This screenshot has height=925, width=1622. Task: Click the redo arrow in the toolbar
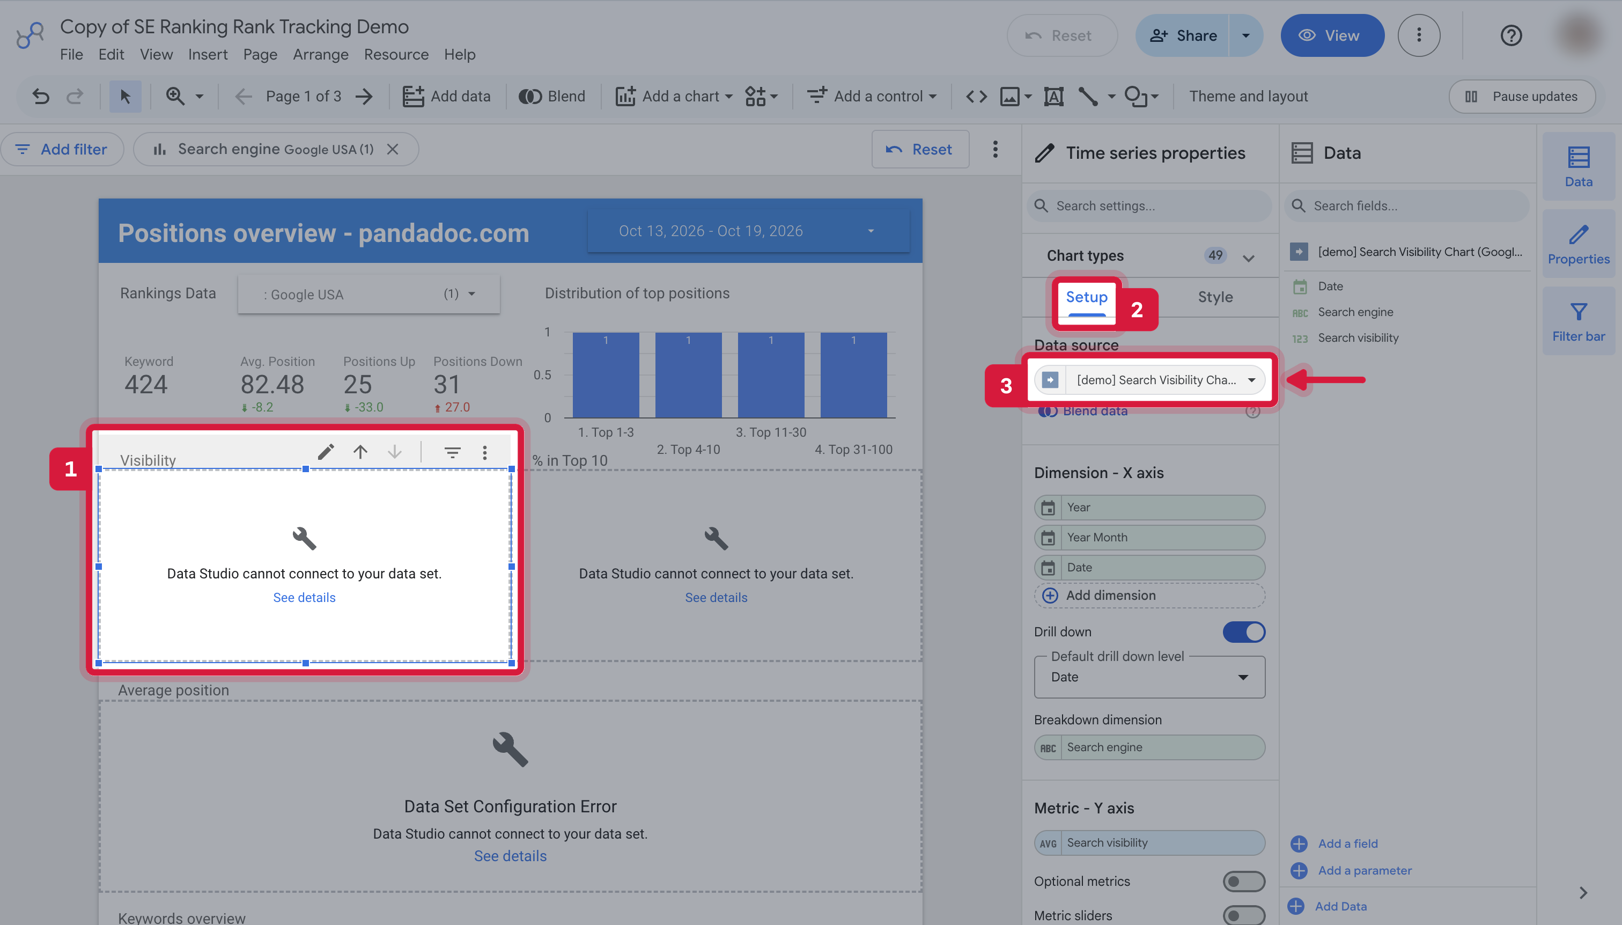pos(75,97)
